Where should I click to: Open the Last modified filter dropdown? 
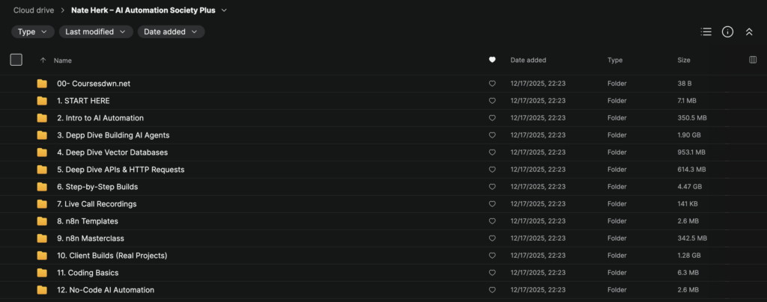(x=96, y=31)
